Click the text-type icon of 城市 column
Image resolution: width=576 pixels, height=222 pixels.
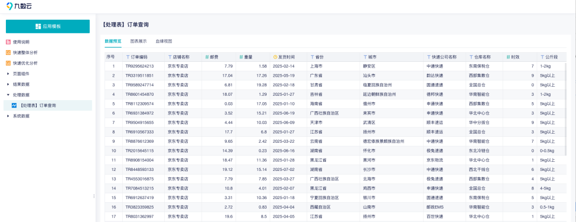[365, 57]
